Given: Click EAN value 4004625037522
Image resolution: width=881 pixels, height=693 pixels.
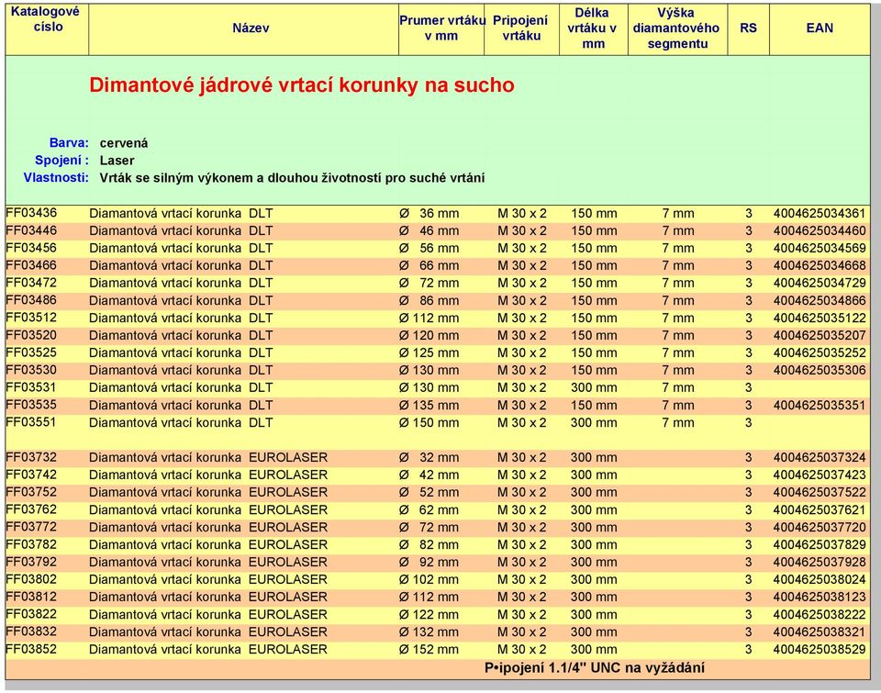Looking at the screenshot, I should 820,492.
